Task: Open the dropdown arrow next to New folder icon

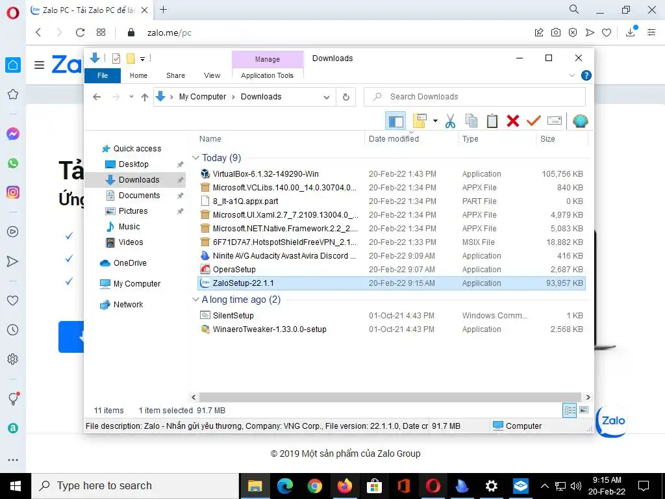Action: (x=435, y=122)
